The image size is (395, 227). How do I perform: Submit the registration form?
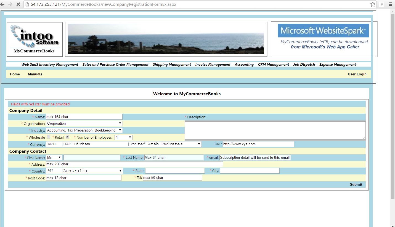point(356,184)
